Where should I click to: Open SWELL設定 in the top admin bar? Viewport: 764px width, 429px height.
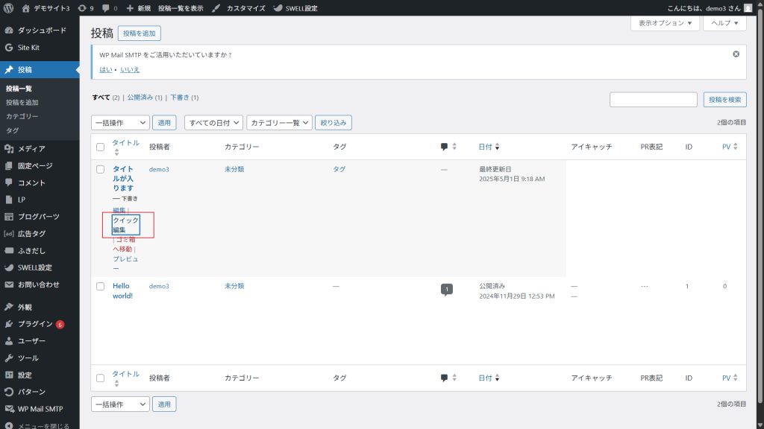coord(295,8)
